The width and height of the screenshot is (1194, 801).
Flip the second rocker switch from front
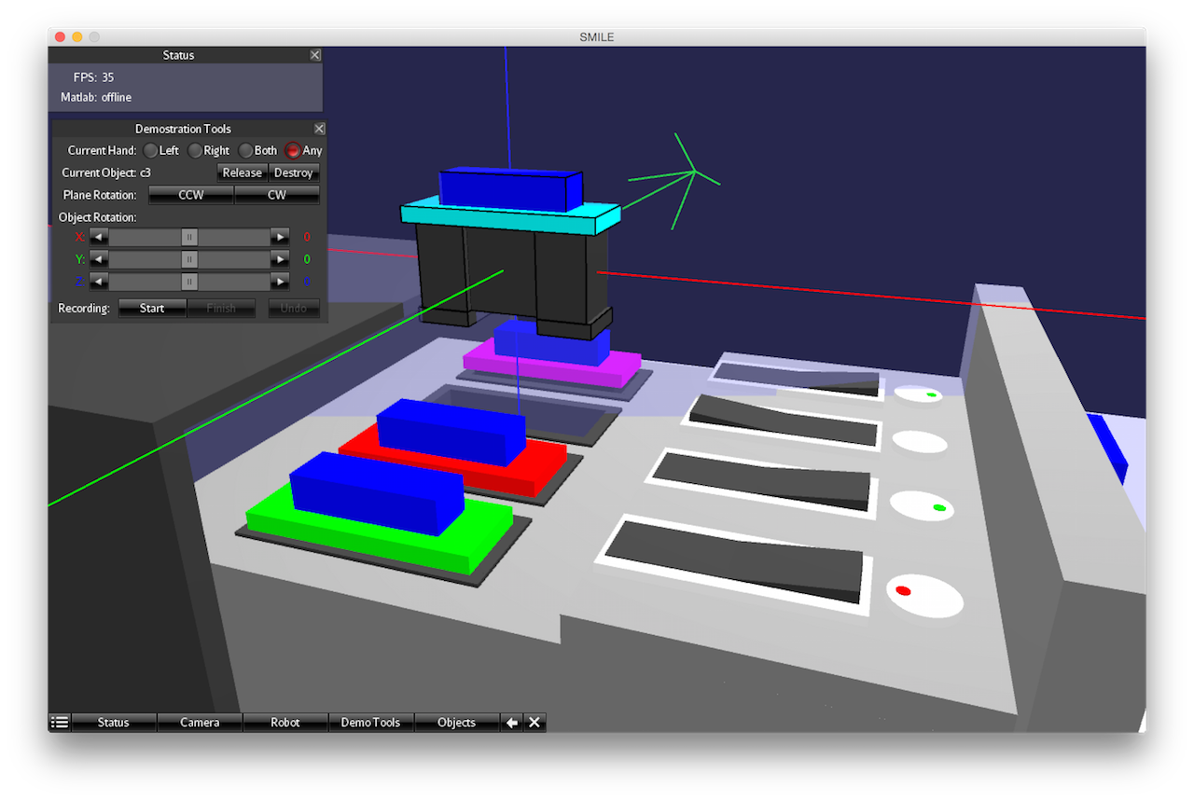[x=760, y=482]
